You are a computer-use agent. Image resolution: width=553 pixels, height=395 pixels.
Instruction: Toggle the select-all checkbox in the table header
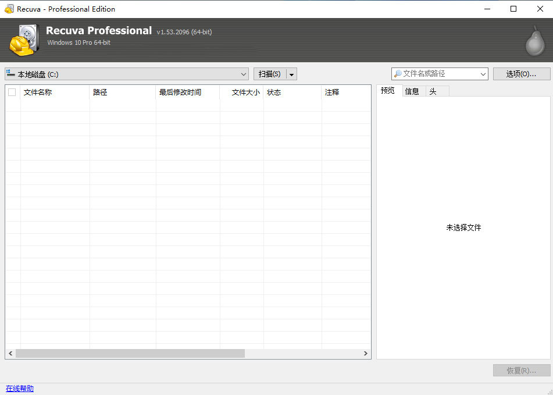tap(12, 92)
